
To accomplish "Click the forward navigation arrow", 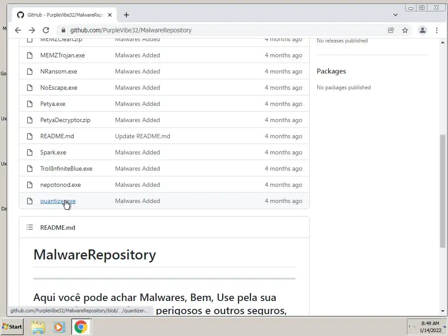I will pyautogui.click(x=31, y=30).
